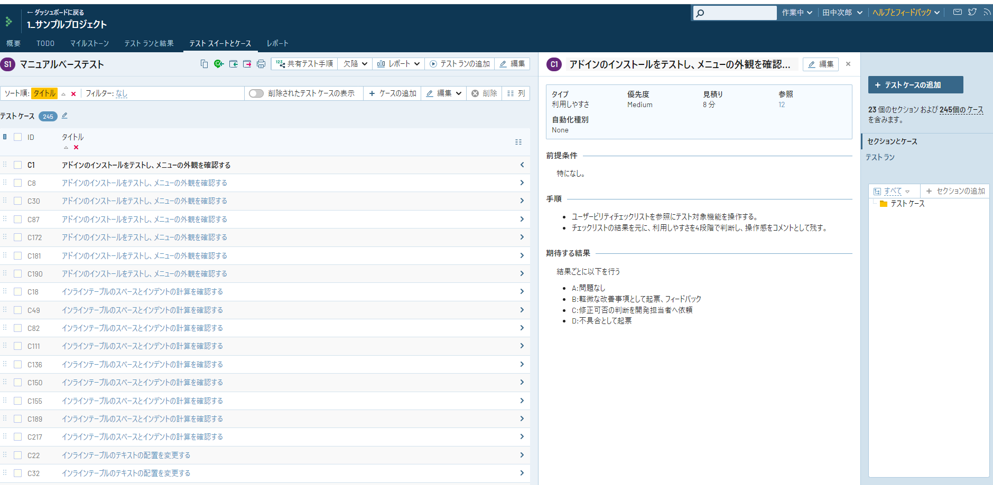This screenshot has width=993, height=485.
Task: Click the green icon beside the copy icon
Action: coord(219,64)
